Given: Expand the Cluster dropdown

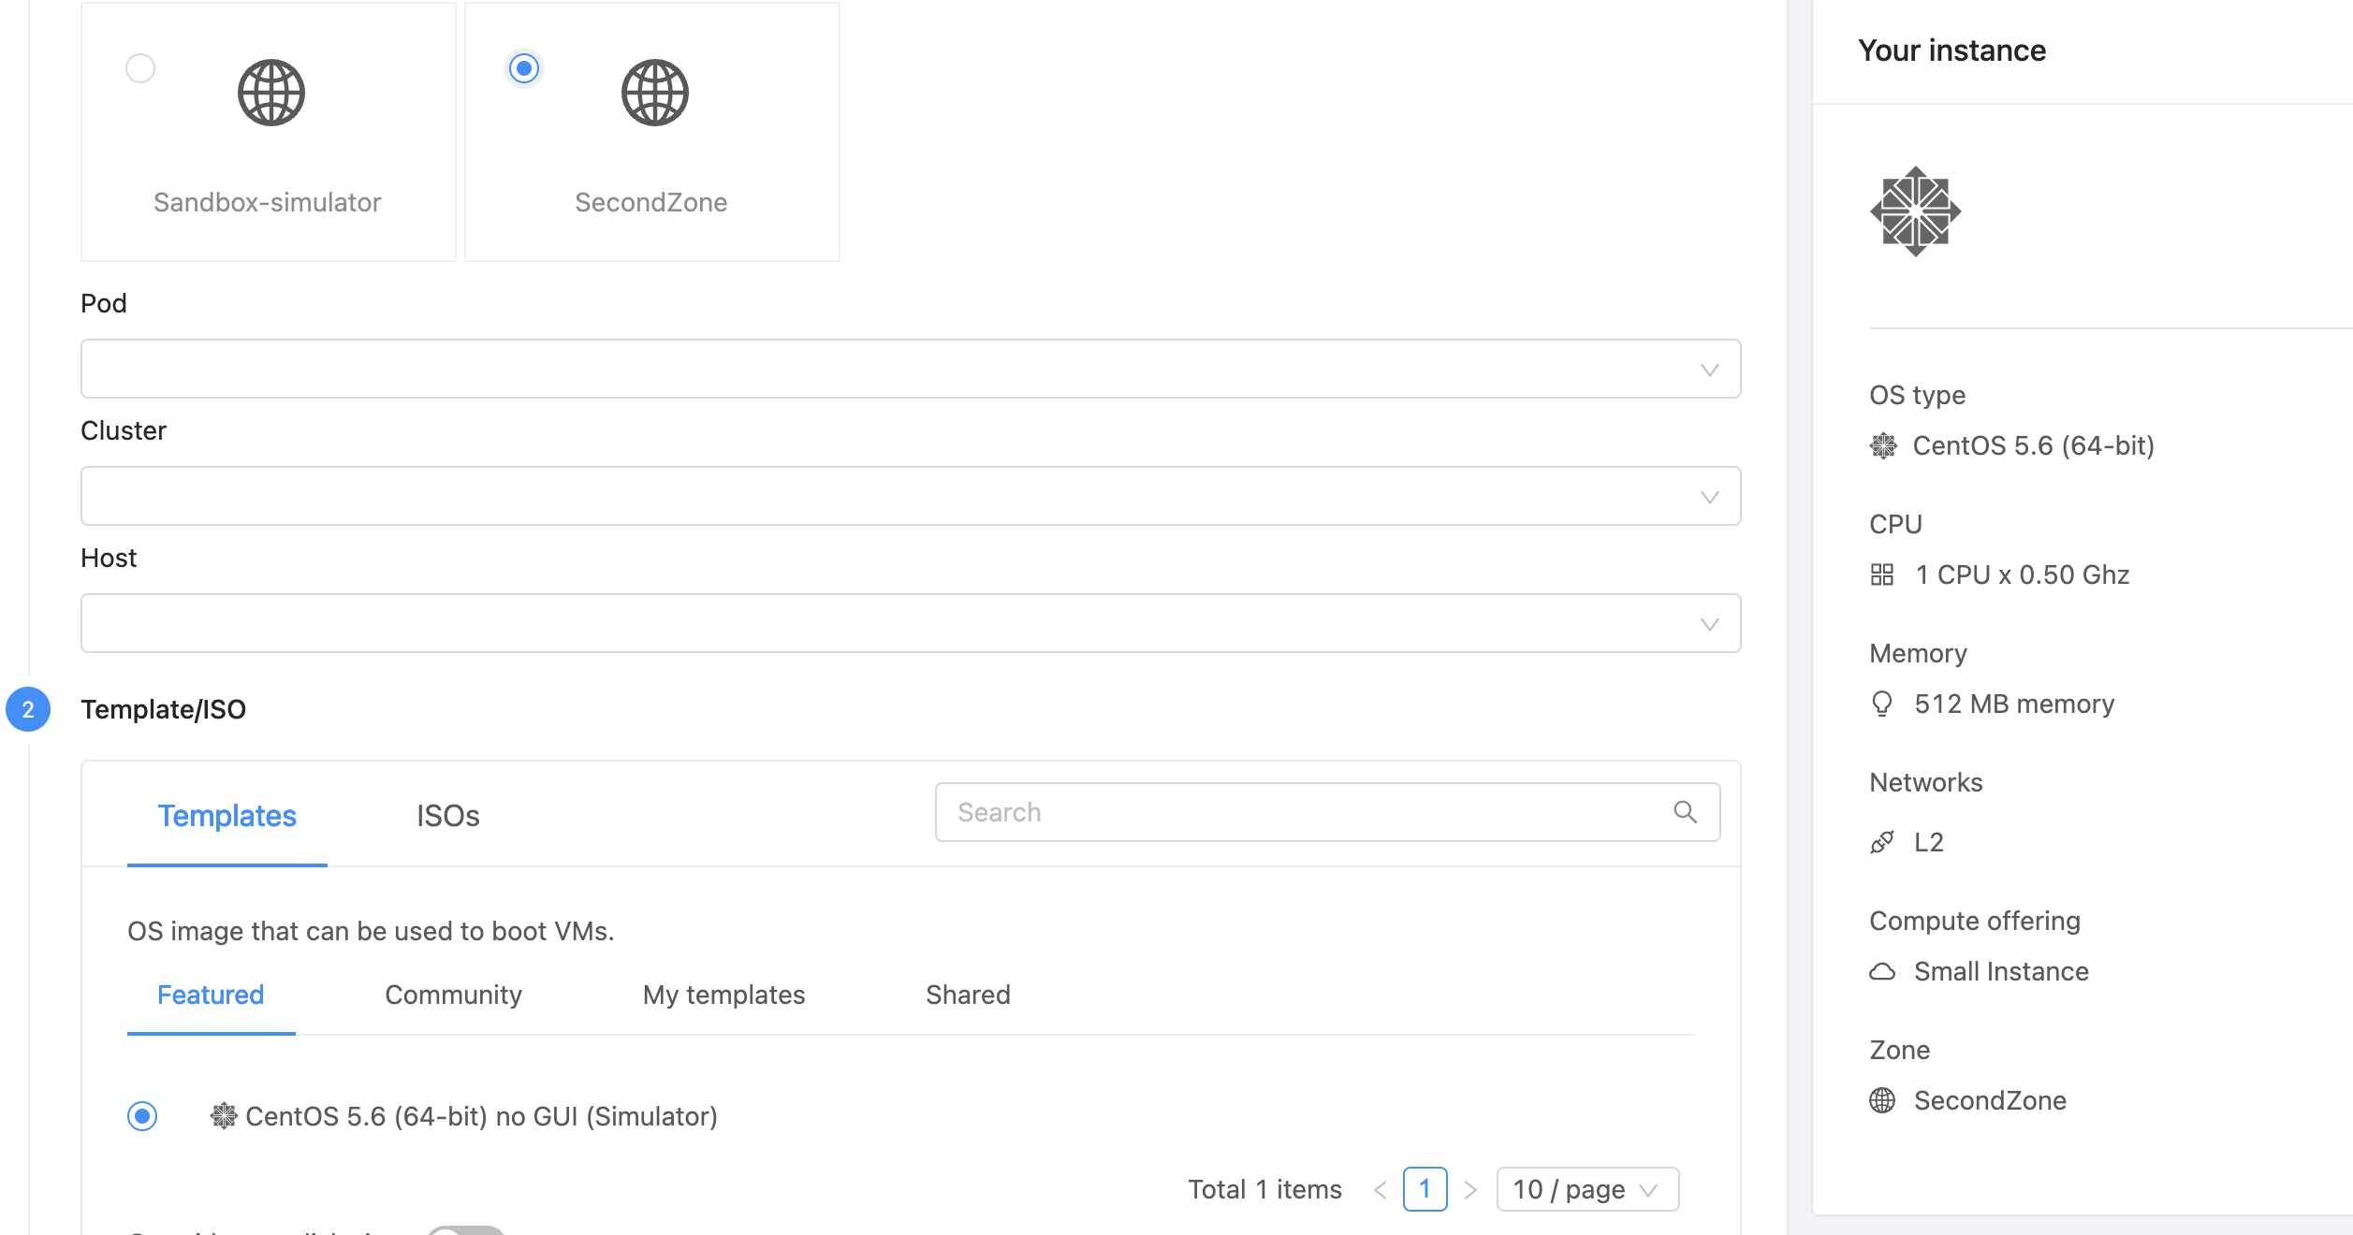Looking at the screenshot, I should 910,496.
